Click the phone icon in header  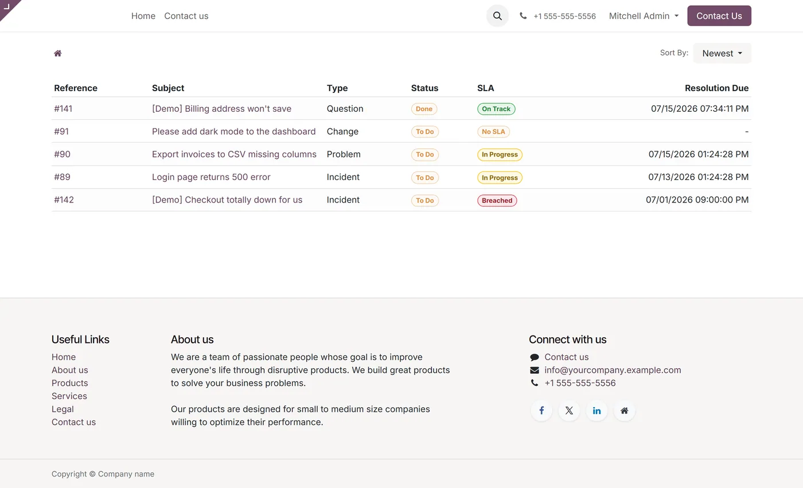(523, 16)
